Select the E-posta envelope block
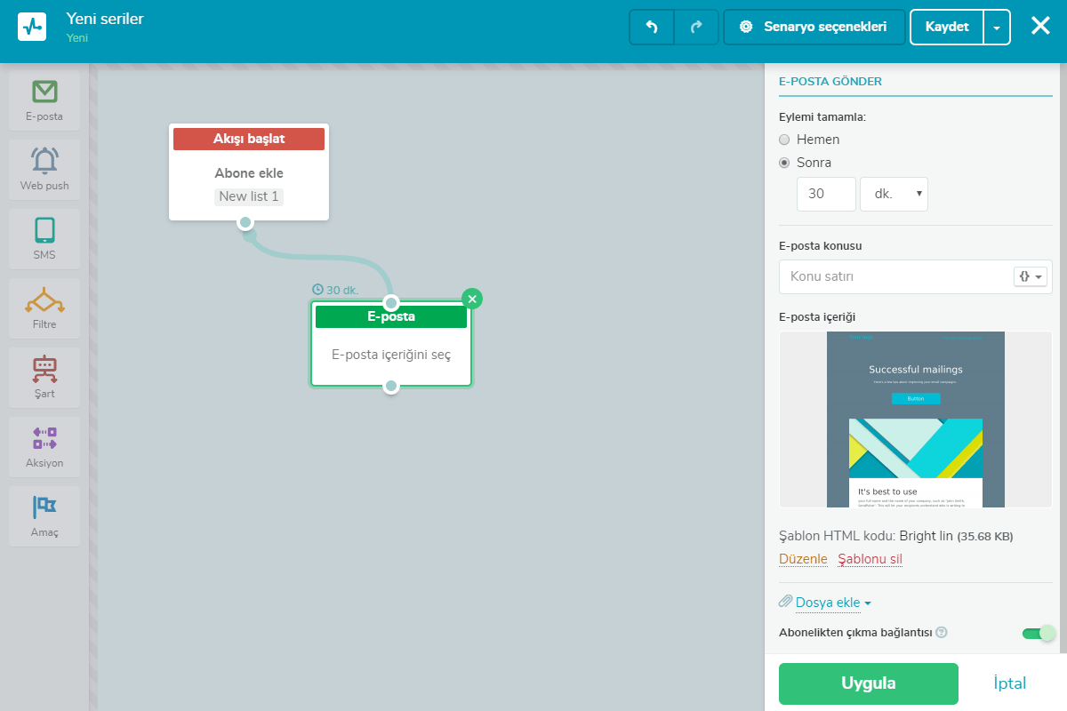Viewport: 1067px width, 711px height. (44, 101)
